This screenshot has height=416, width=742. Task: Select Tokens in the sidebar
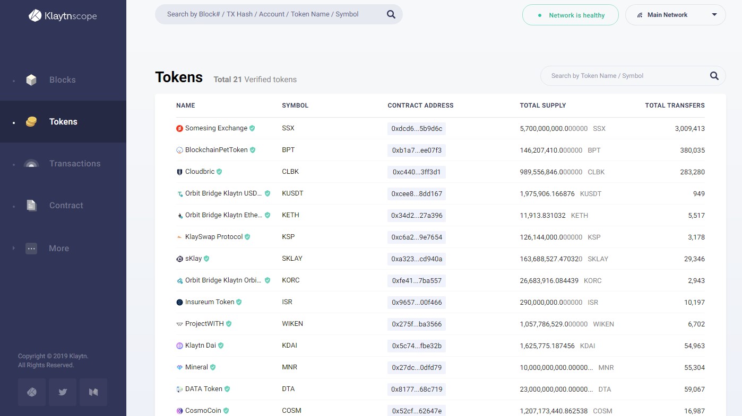pos(63,122)
